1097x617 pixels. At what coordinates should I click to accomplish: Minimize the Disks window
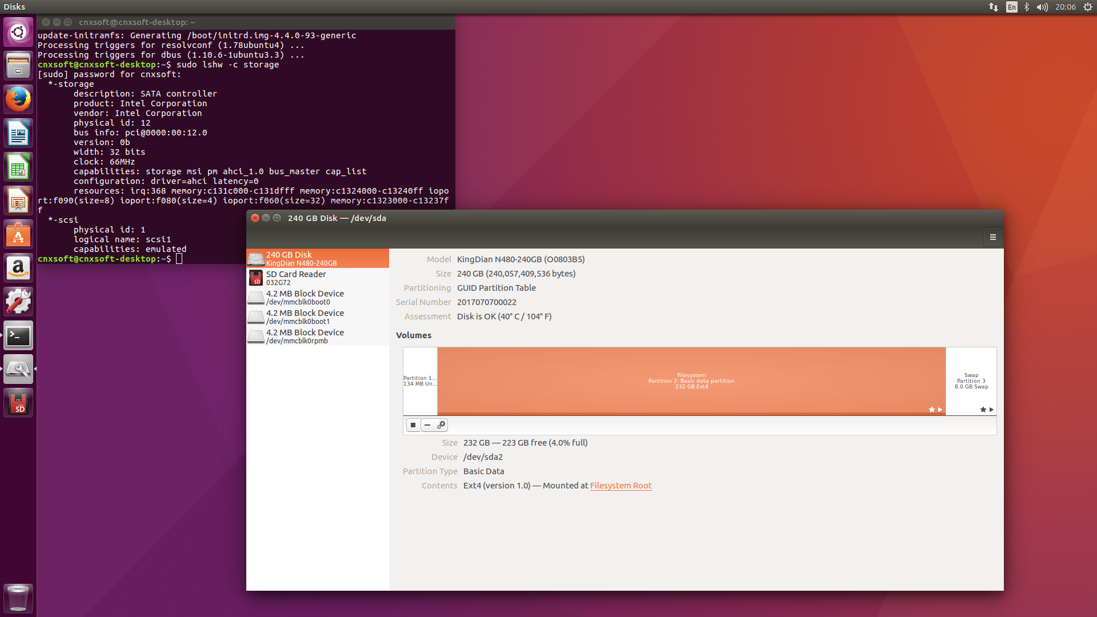266,218
